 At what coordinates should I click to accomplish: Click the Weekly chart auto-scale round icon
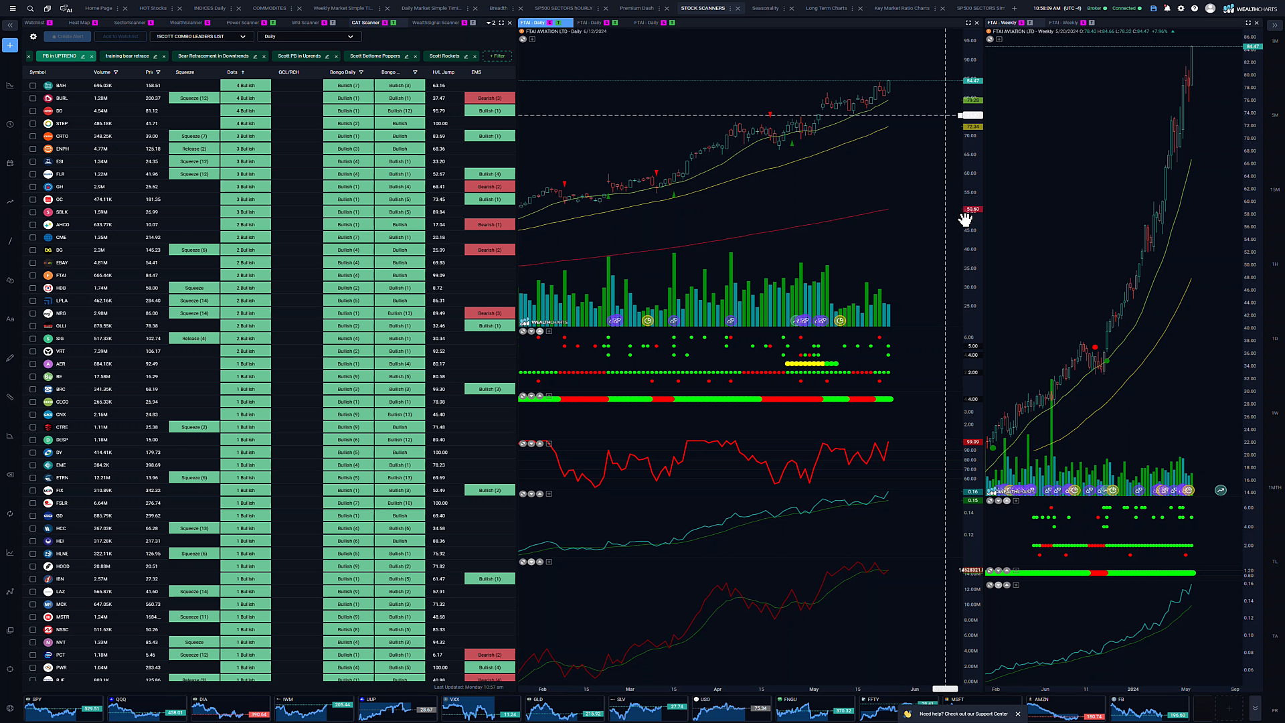click(x=1221, y=490)
